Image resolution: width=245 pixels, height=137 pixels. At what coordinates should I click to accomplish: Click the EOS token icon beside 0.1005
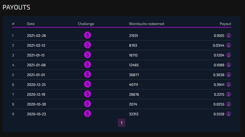click(x=229, y=35)
